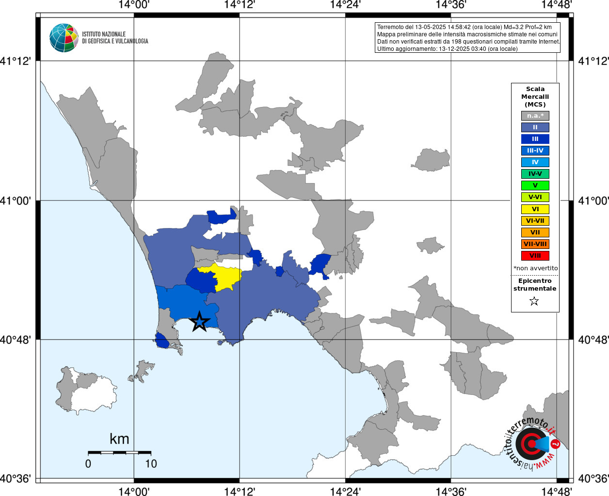Select the green V legend swatch
The height and width of the screenshot is (496, 609).
535,186
